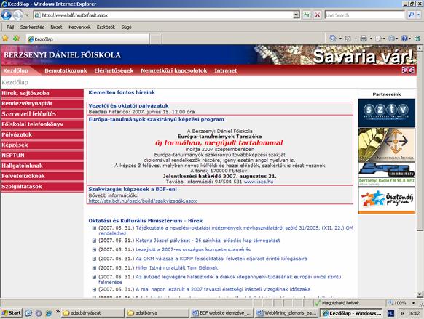This screenshot has width=424, height=319.
Task: Open the Nézet menu
Action: (x=56, y=27)
